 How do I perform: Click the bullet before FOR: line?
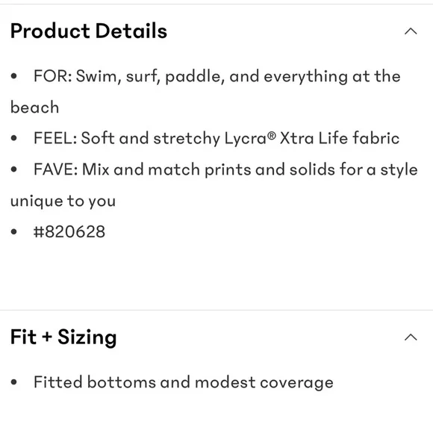tap(13, 76)
